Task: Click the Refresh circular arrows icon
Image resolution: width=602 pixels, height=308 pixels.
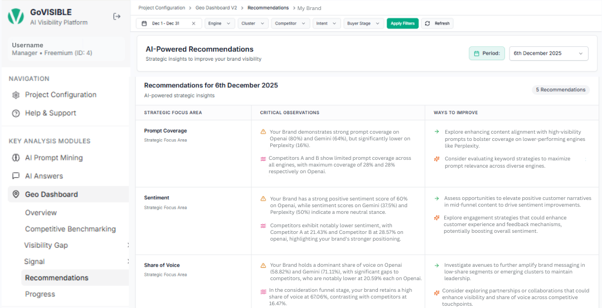Action: 428,23
